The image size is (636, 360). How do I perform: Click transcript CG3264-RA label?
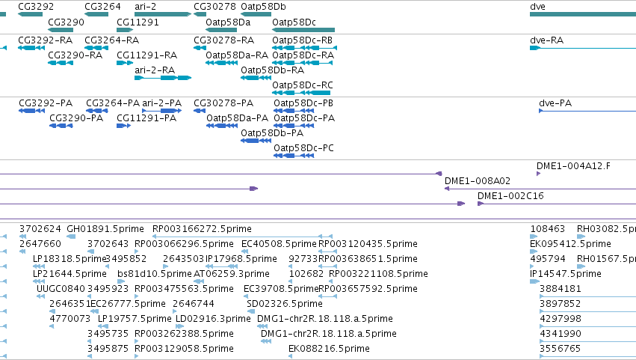112,40
